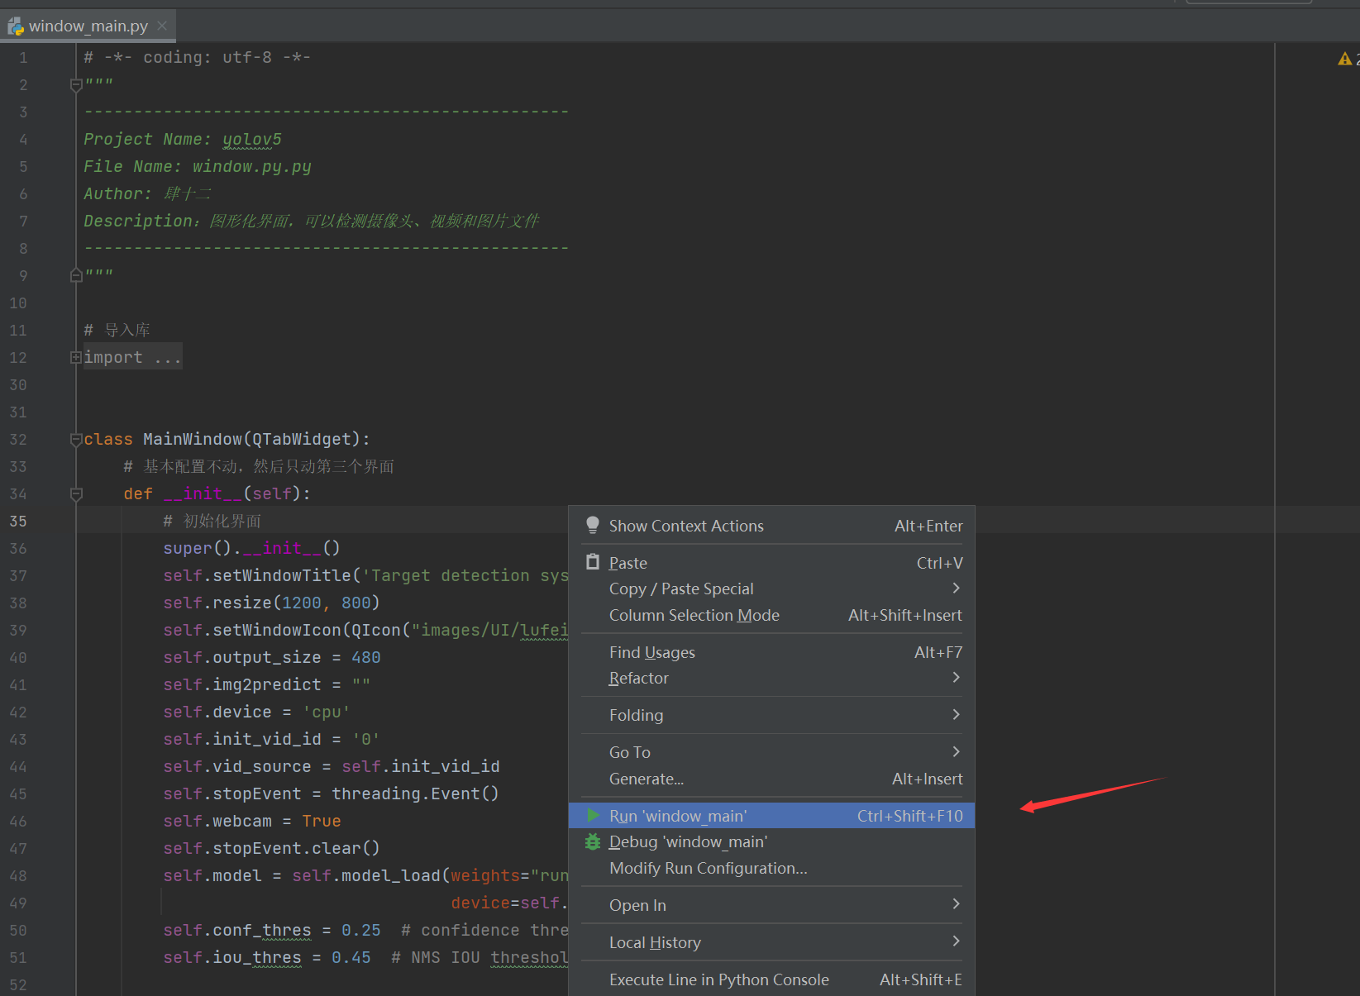Open the Go To submenu
This screenshot has width=1360, height=996.
pyautogui.click(x=772, y=752)
